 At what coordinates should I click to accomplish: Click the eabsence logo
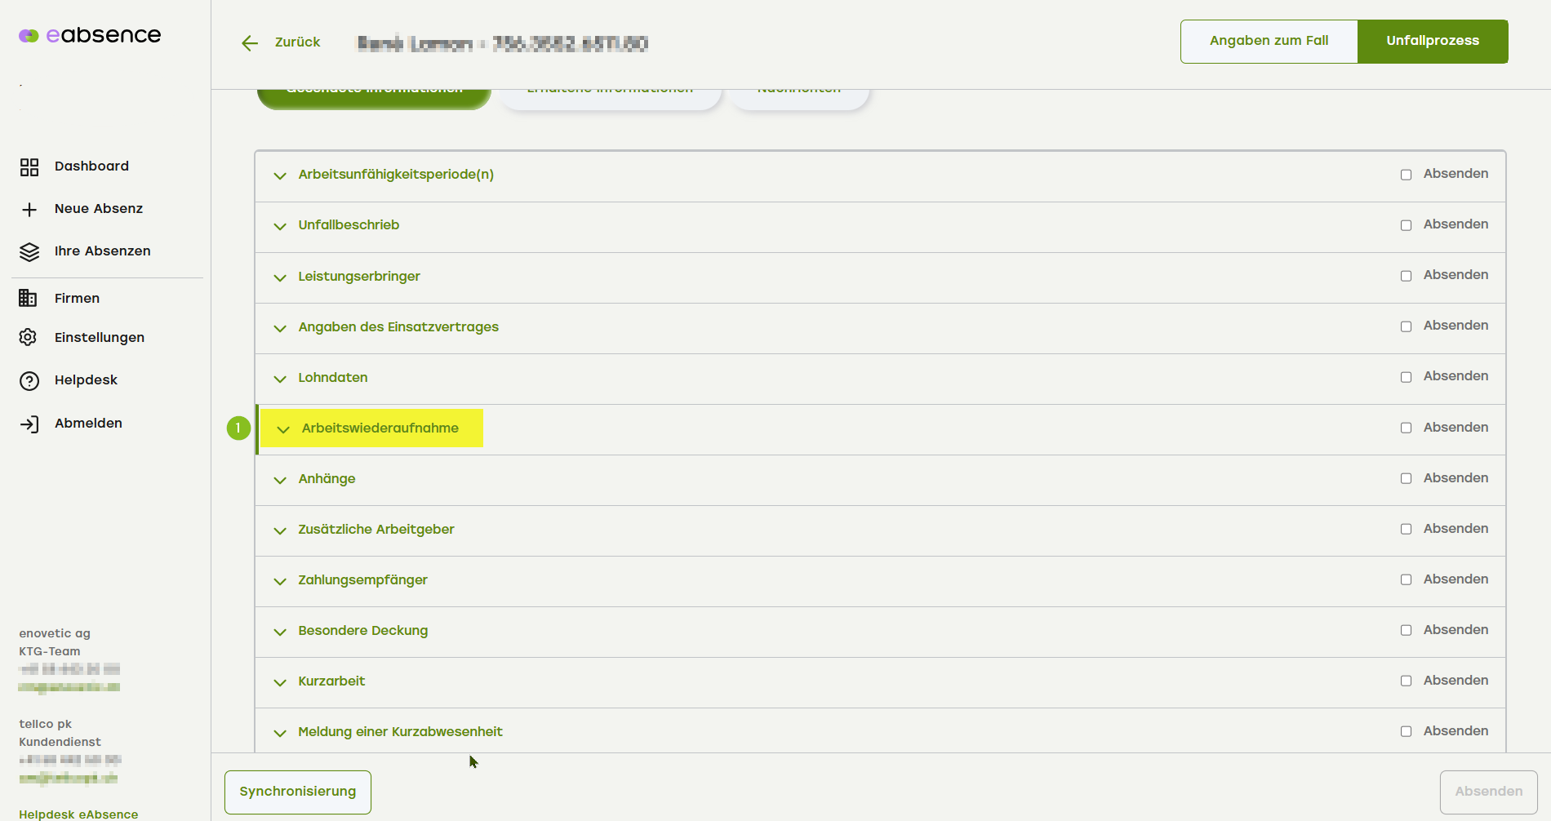[90, 35]
